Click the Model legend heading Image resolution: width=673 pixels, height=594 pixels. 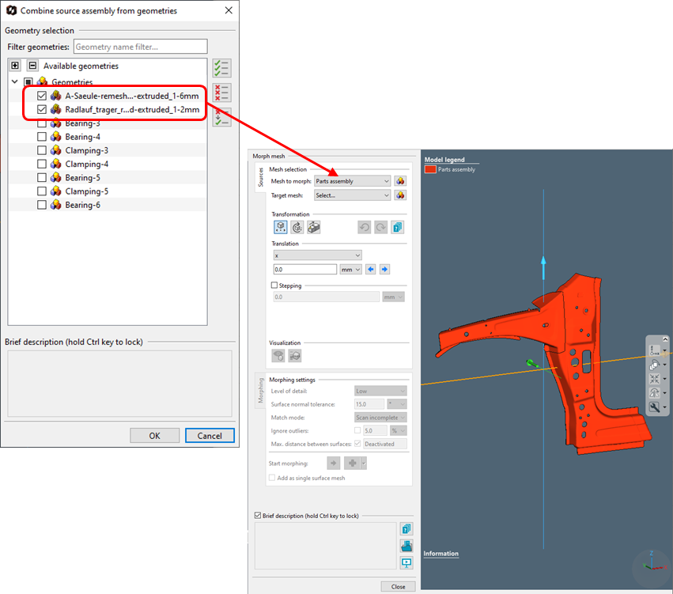coord(444,160)
